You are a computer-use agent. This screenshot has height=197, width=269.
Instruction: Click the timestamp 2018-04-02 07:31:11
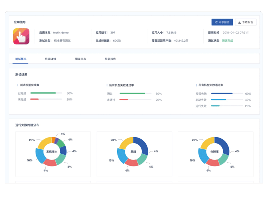point(236,33)
